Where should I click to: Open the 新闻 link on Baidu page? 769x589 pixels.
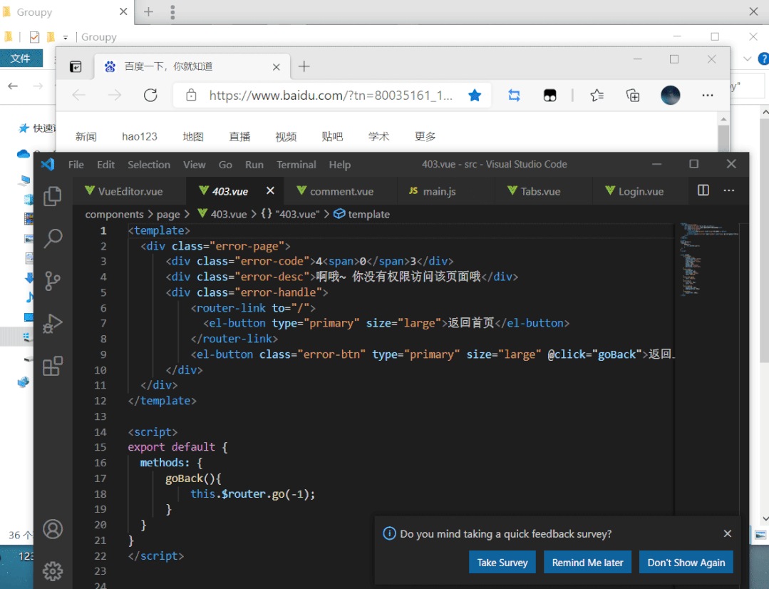[x=86, y=136]
